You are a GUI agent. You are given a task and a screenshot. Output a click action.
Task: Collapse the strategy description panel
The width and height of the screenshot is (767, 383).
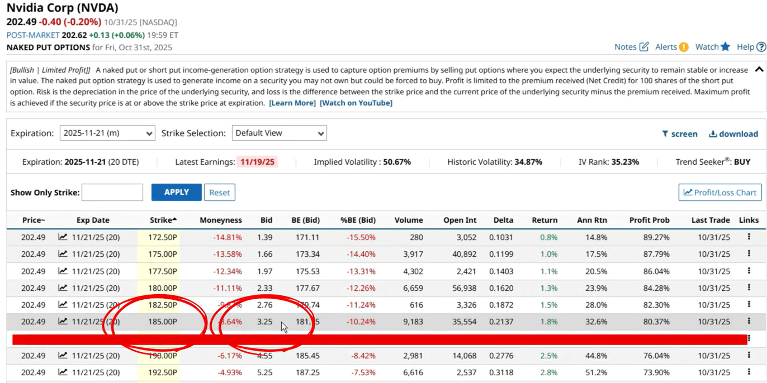(759, 70)
